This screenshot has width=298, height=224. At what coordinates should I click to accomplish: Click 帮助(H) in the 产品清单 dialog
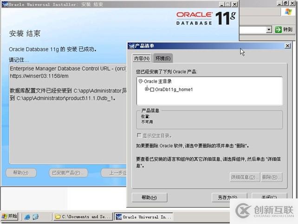tap(149, 198)
